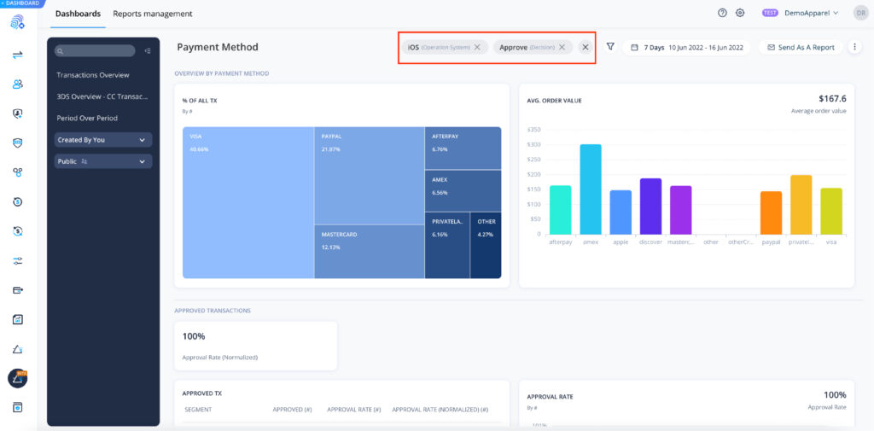The image size is (874, 431).
Task: Click the SEGMENT column header
Action: (198, 410)
